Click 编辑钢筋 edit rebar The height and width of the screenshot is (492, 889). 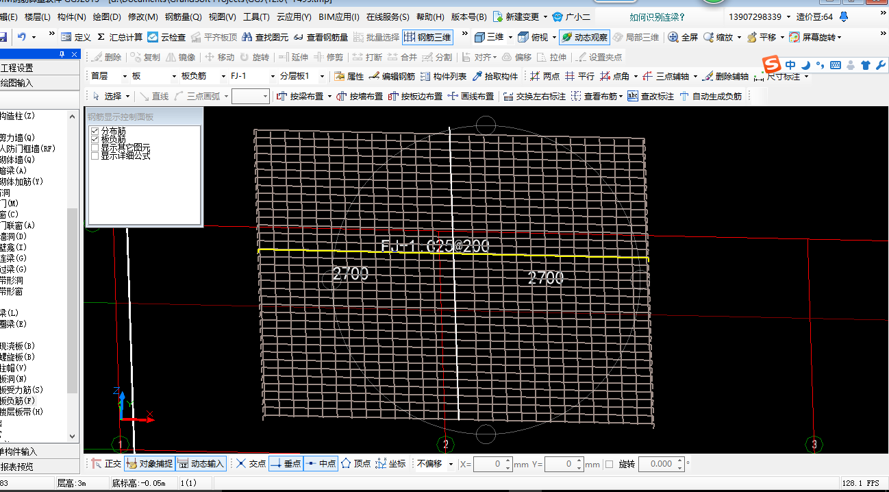click(x=392, y=76)
